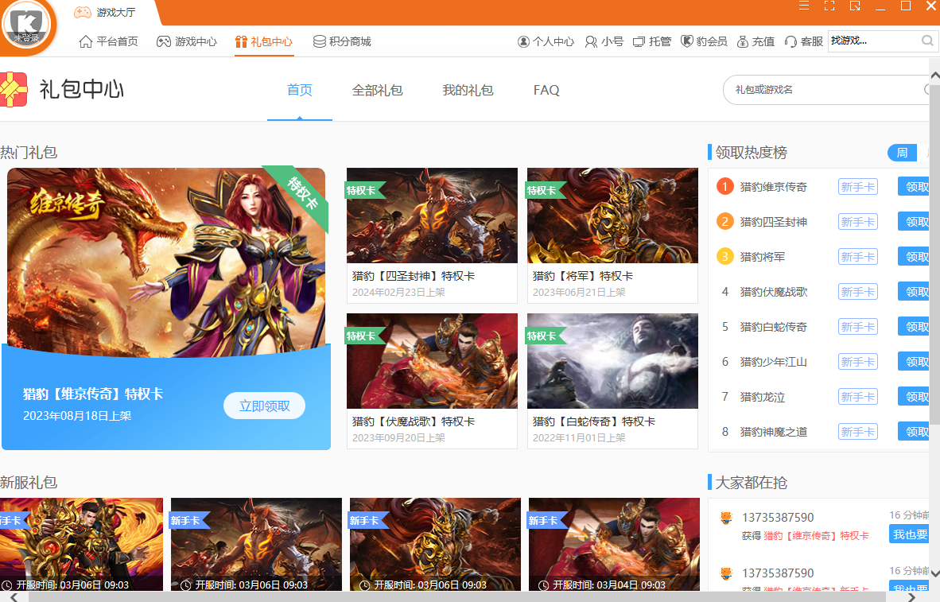Claim 领取 for 猎豹神魔之道

click(915, 432)
